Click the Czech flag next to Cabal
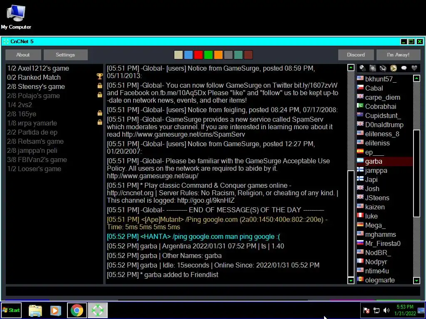The width and height of the screenshot is (426, 319). pos(360,87)
